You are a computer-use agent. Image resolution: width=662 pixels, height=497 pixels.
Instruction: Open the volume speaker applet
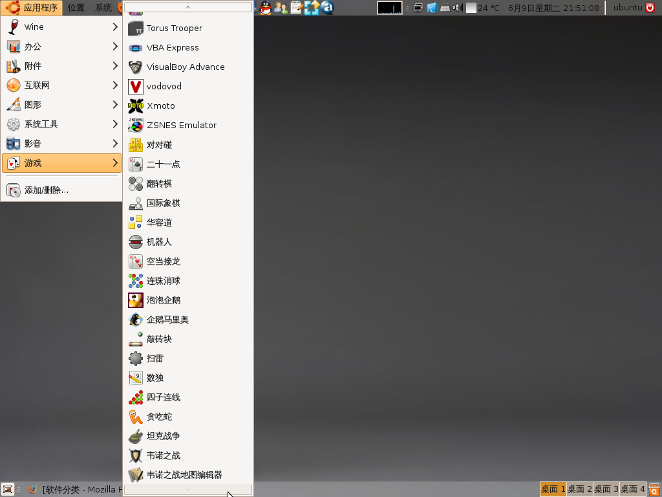click(x=458, y=8)
